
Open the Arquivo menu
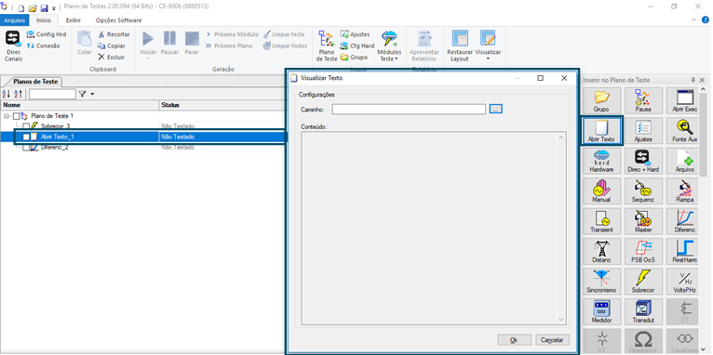click(15, 20)
